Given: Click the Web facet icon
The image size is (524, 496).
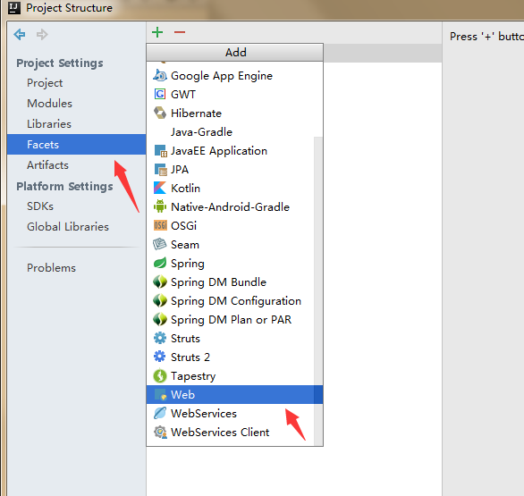Looking at the screenshot, I should (160, 394).
